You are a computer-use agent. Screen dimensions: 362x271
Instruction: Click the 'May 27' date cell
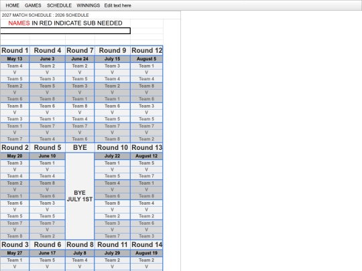pos(15,253)
